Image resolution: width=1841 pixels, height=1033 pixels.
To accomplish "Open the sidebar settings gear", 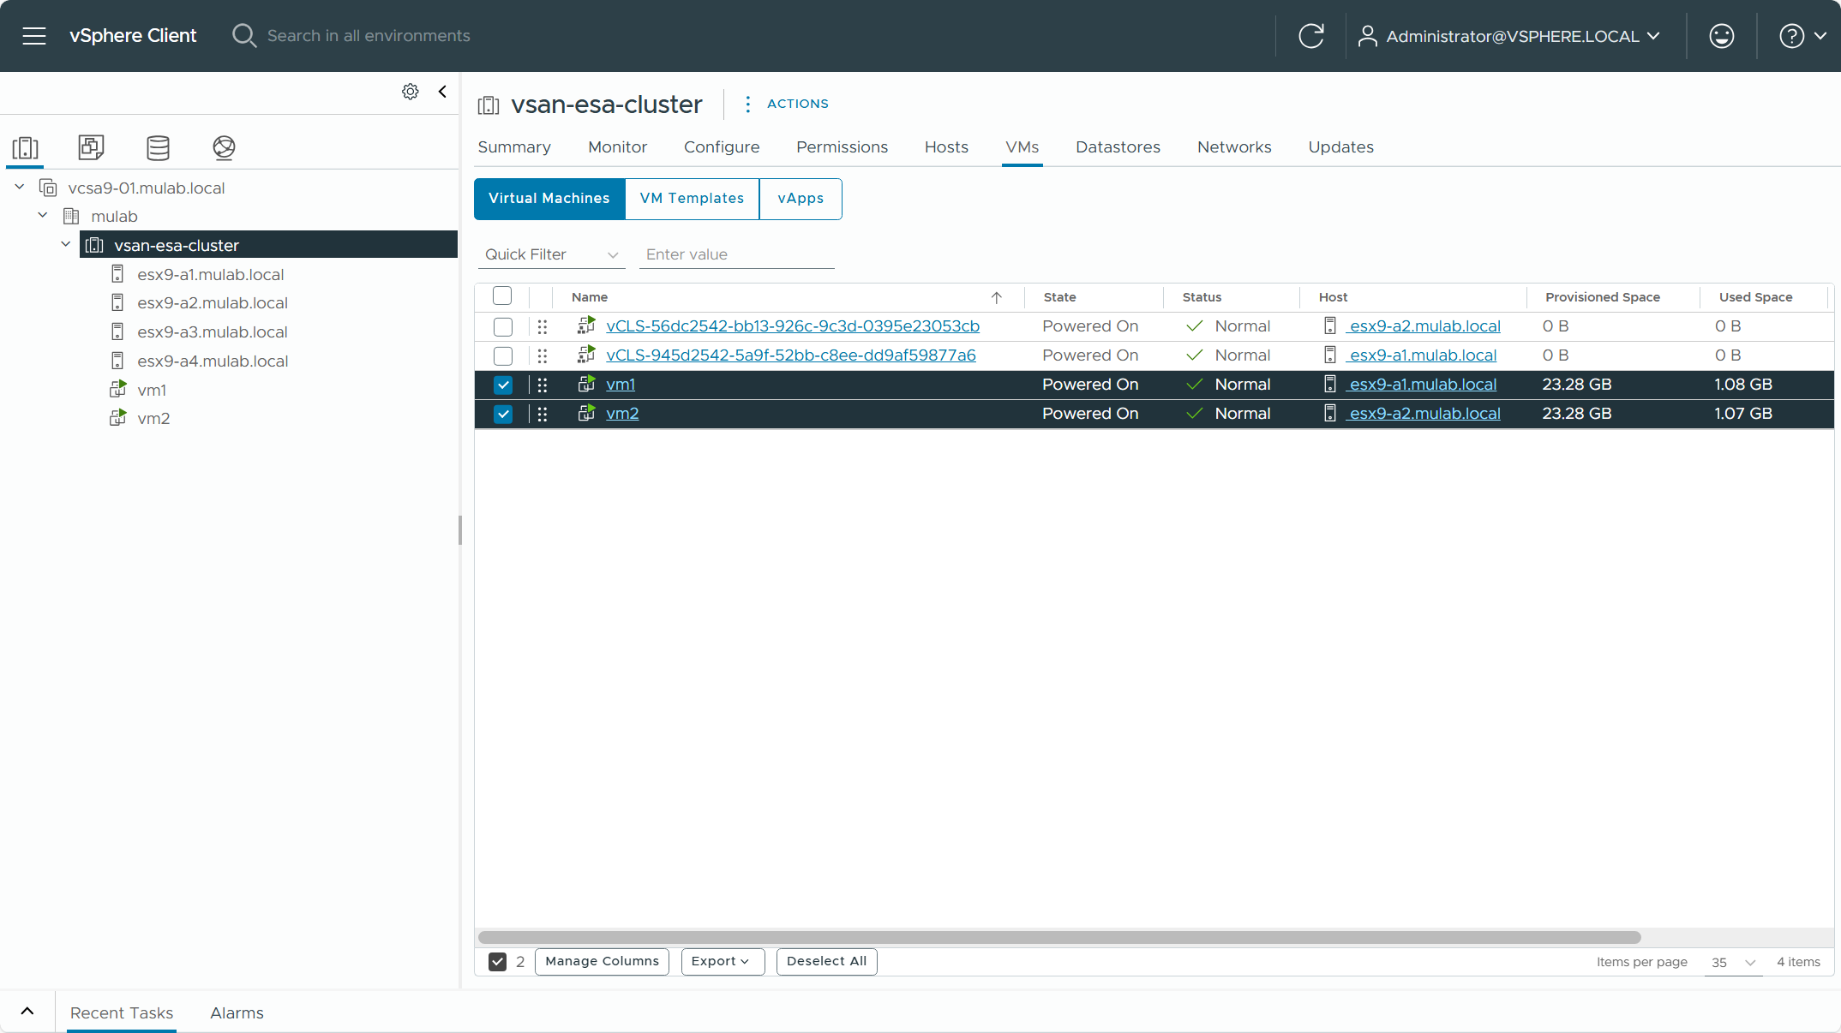I will point(411,92).
